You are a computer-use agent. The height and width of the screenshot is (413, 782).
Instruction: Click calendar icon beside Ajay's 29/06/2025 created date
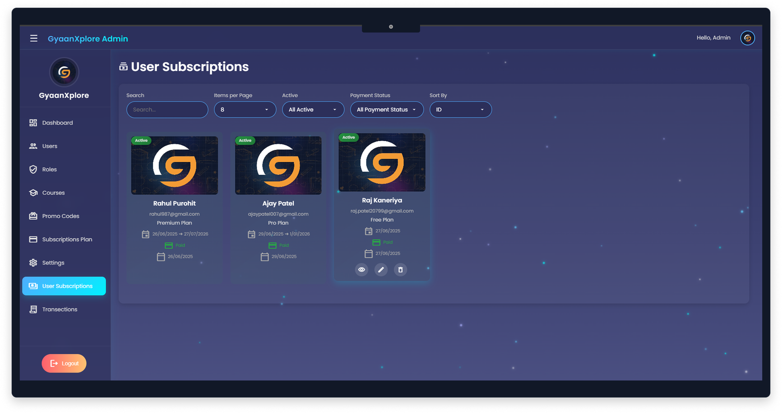[x=265, y=257]
